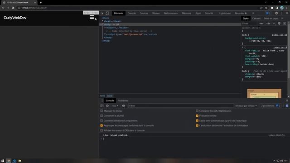Open the browser extensions puzzle icon
This screenshot has width=290, height=163.
272,8
